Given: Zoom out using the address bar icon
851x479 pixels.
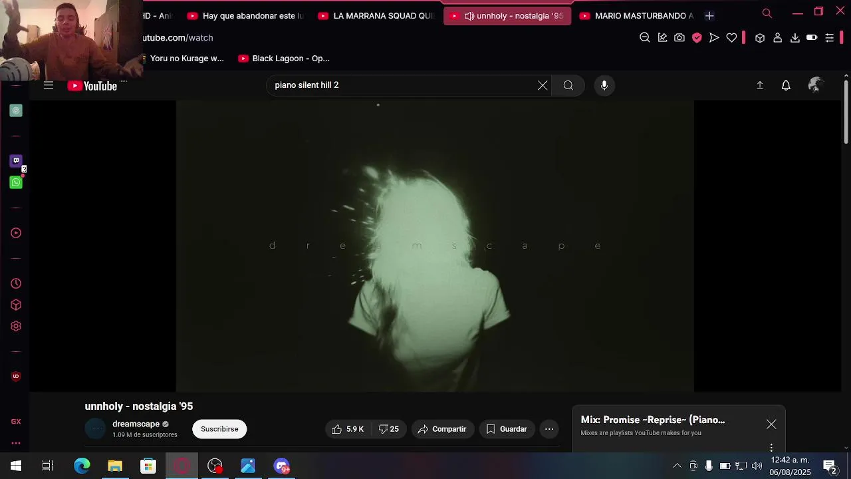Looking at the screenshot, I should 644,38.
